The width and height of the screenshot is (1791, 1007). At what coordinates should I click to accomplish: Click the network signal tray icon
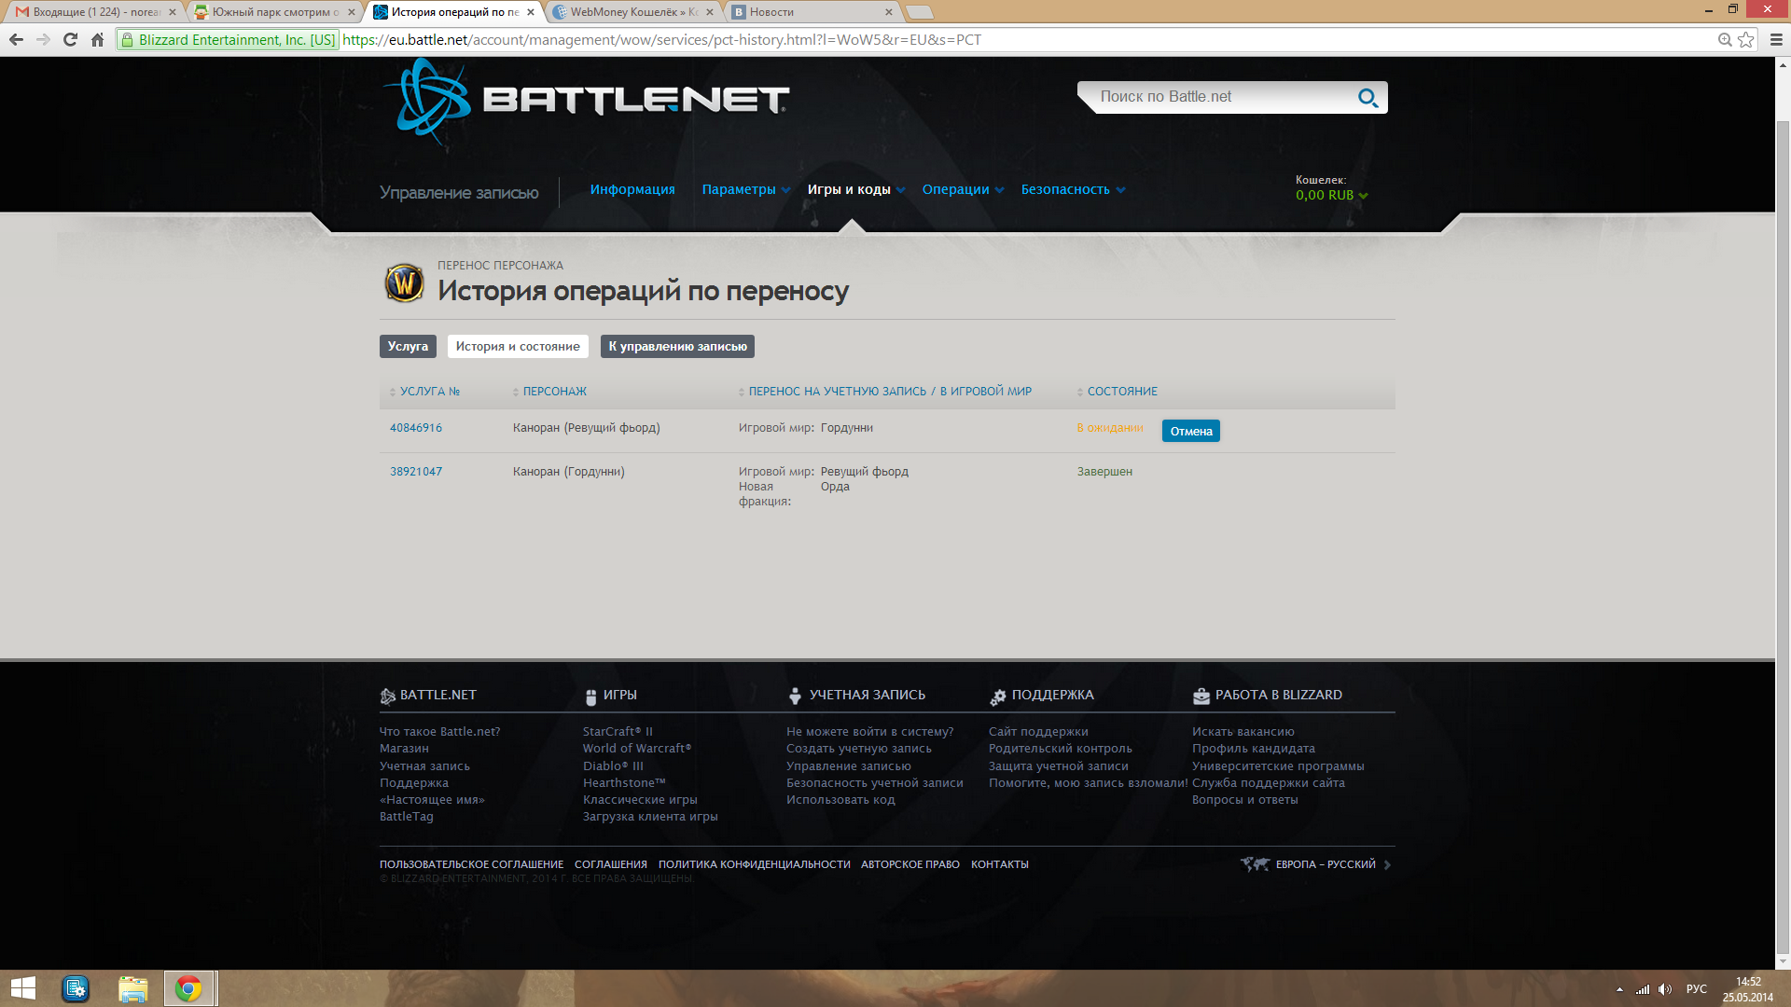pyautogui.click(x=1643, y=989)
